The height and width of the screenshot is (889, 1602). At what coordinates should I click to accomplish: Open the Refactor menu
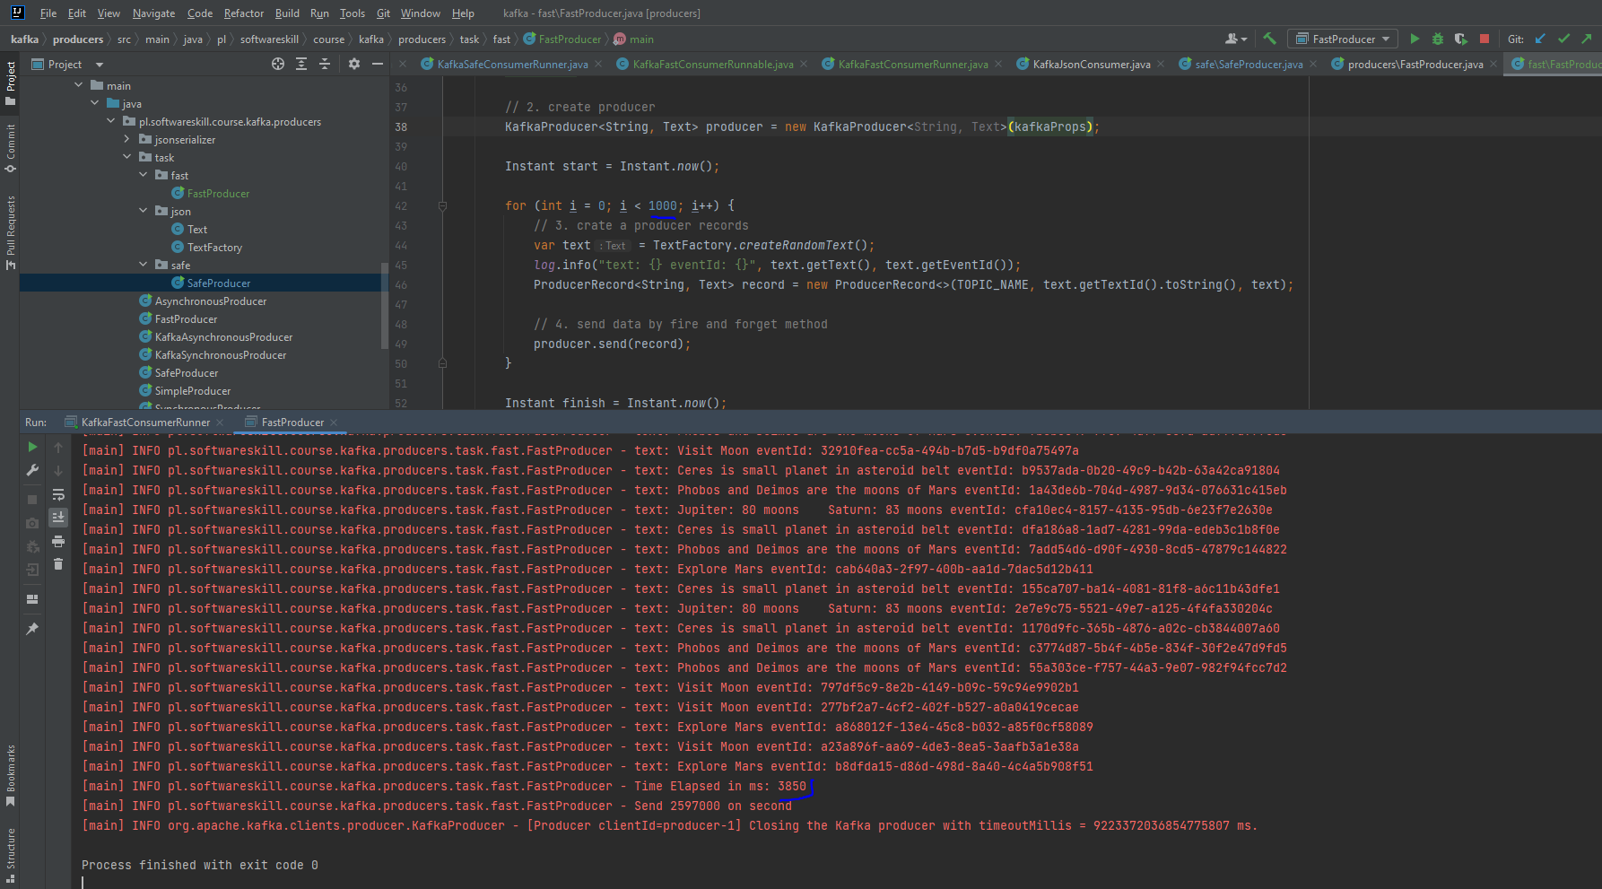243,13
